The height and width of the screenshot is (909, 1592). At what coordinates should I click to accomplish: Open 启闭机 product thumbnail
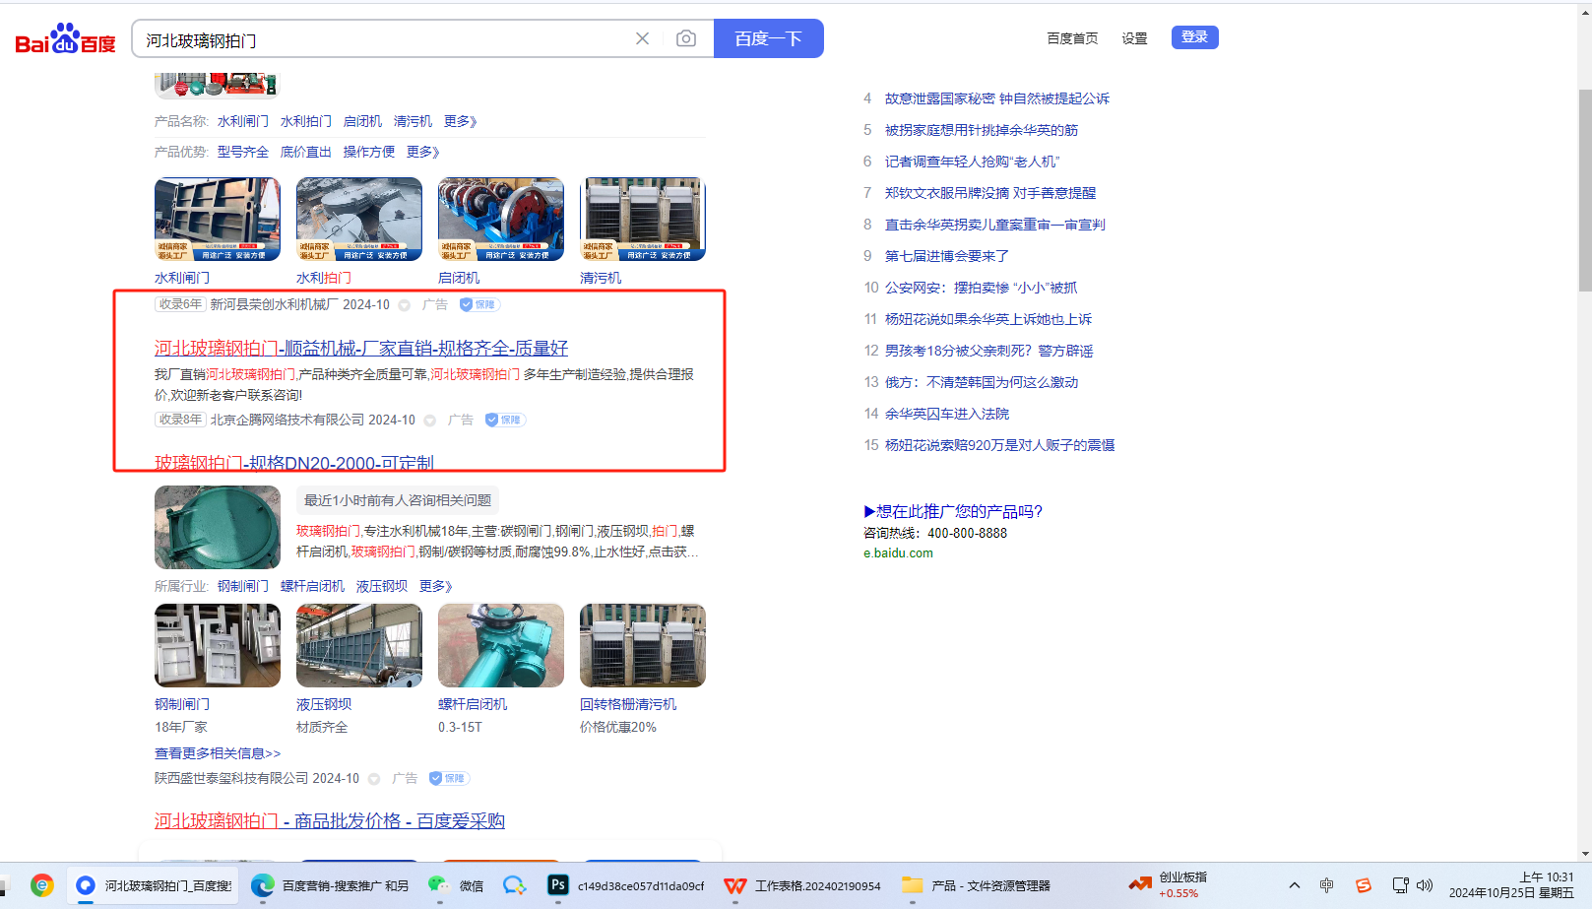tap(501, 219)
